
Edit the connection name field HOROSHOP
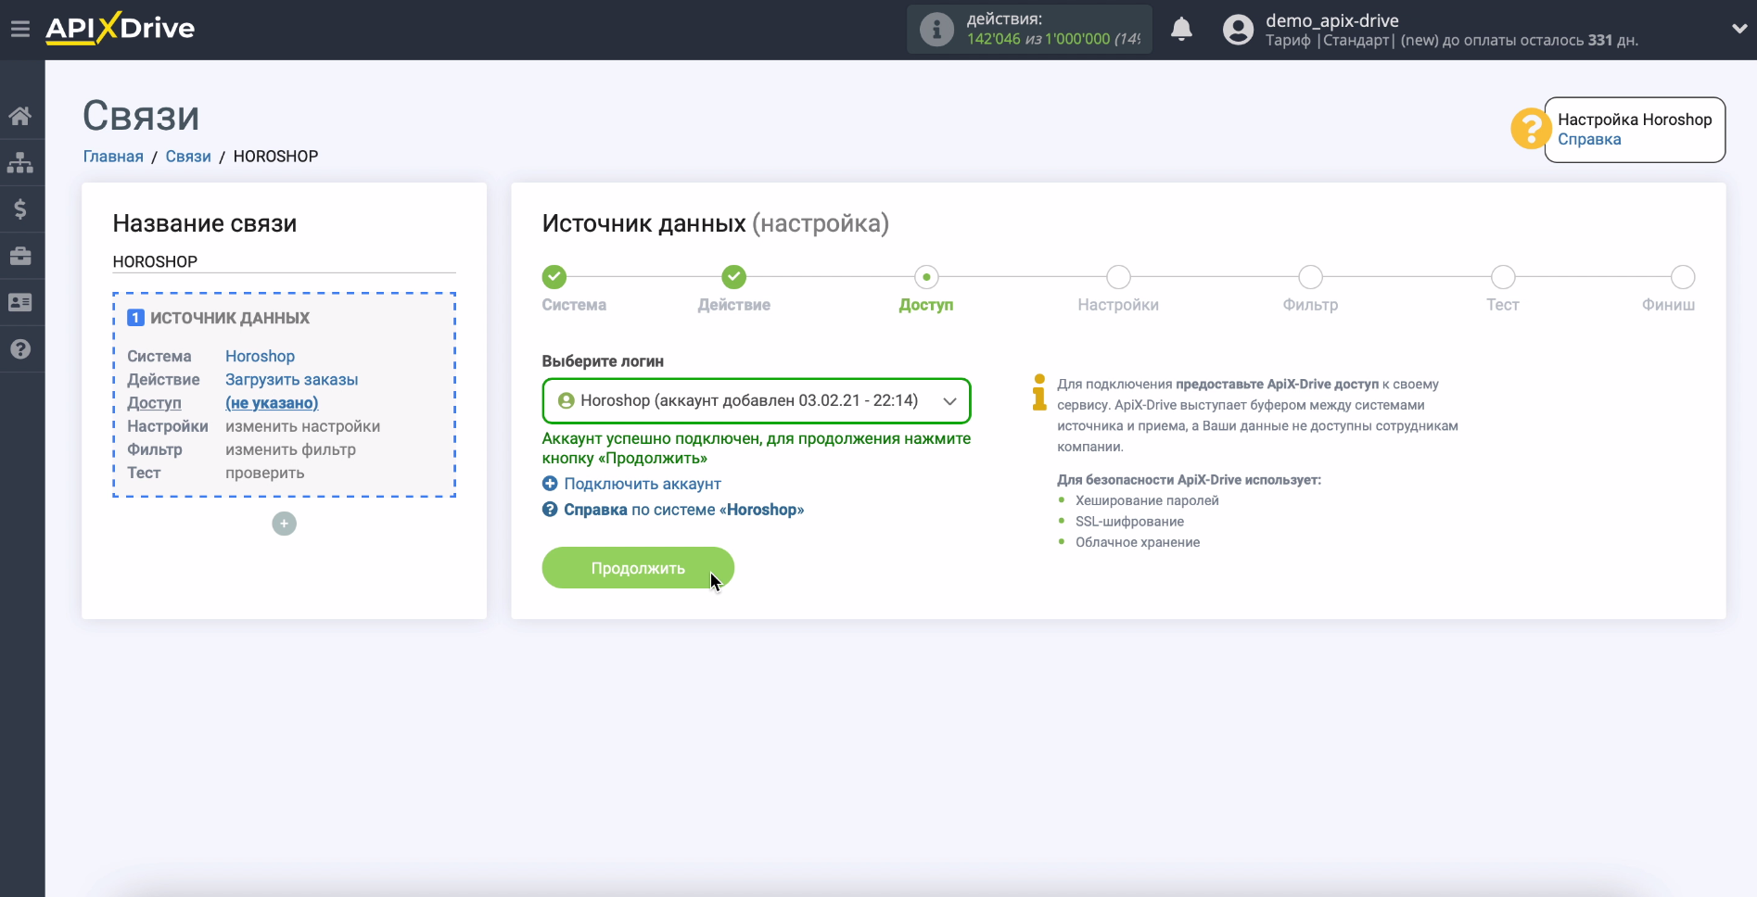(x=284, y=261)
